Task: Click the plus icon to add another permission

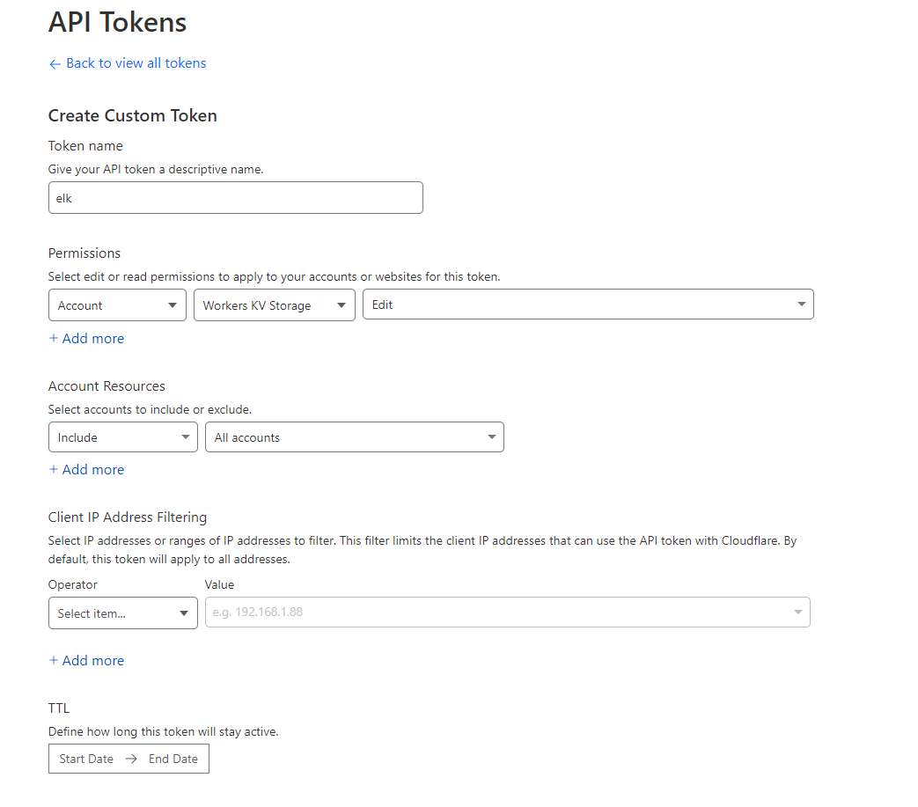Action: pyautogui.click(x=53, y=338)
